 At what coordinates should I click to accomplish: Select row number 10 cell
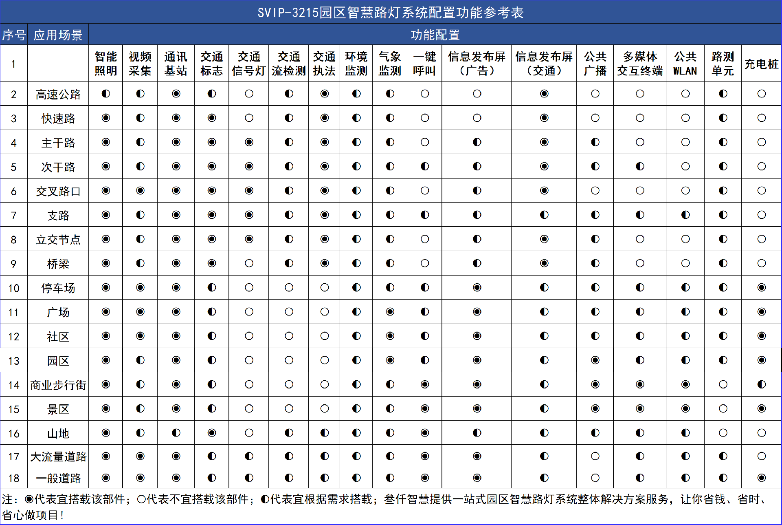pyautogui.click(x=14, y=288)
